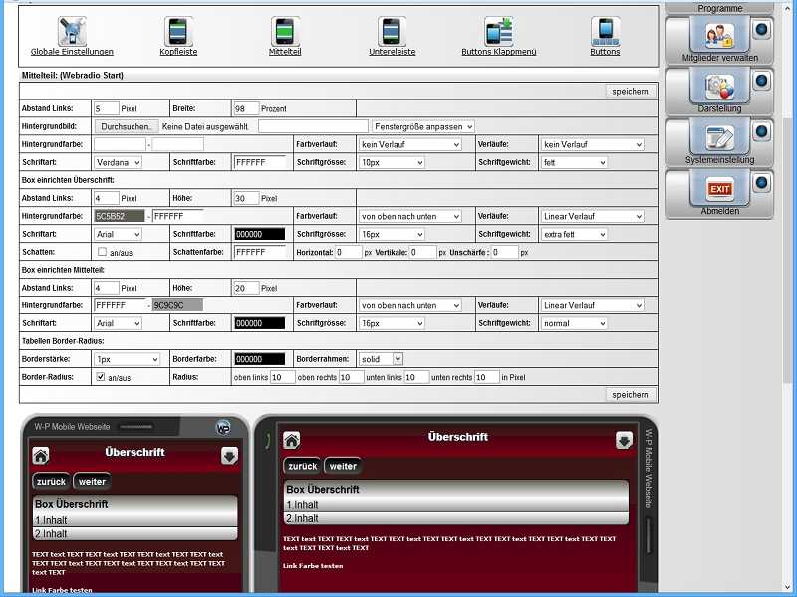The height and width of the screenshot is (597, 797).
Task: Open the Borderrahmen solid dropdown
Action: coord(382,358)
